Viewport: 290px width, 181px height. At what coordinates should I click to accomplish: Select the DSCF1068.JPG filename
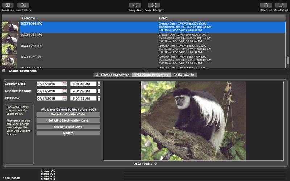32,46
